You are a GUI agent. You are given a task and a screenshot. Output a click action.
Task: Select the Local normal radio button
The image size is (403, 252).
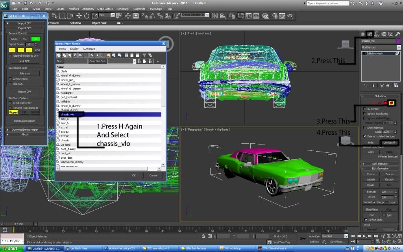click(x=387, y=202)
